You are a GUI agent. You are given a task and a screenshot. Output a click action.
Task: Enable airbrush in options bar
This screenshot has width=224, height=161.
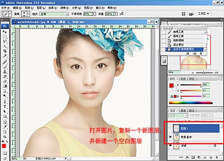pyautogui.click(x=122, y=14)
